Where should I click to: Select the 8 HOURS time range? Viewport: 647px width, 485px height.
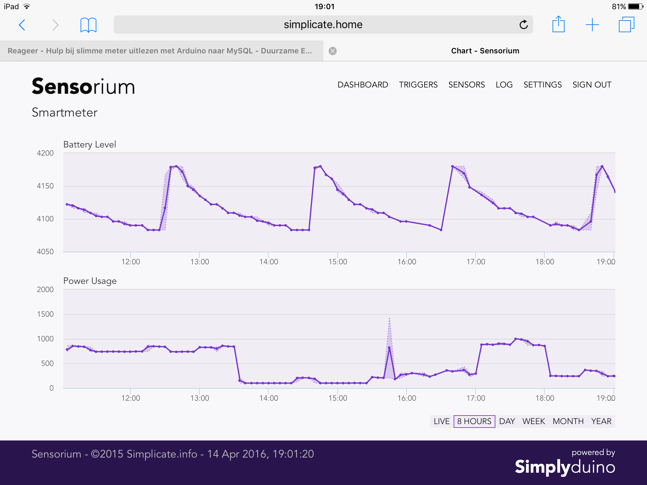tap(474, 421)
